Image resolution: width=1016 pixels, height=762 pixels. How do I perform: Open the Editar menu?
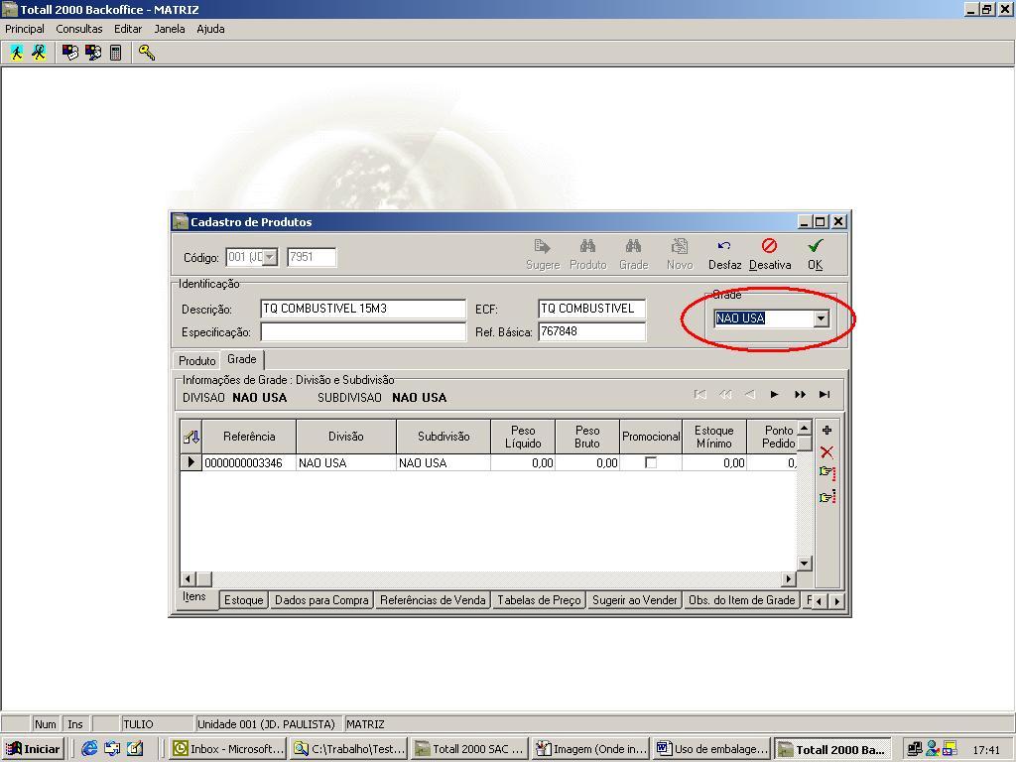[x=128, y=29]
